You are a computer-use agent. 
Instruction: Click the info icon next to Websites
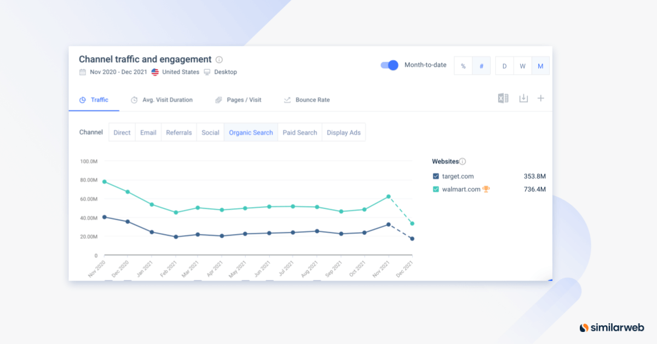click(463, 162)
